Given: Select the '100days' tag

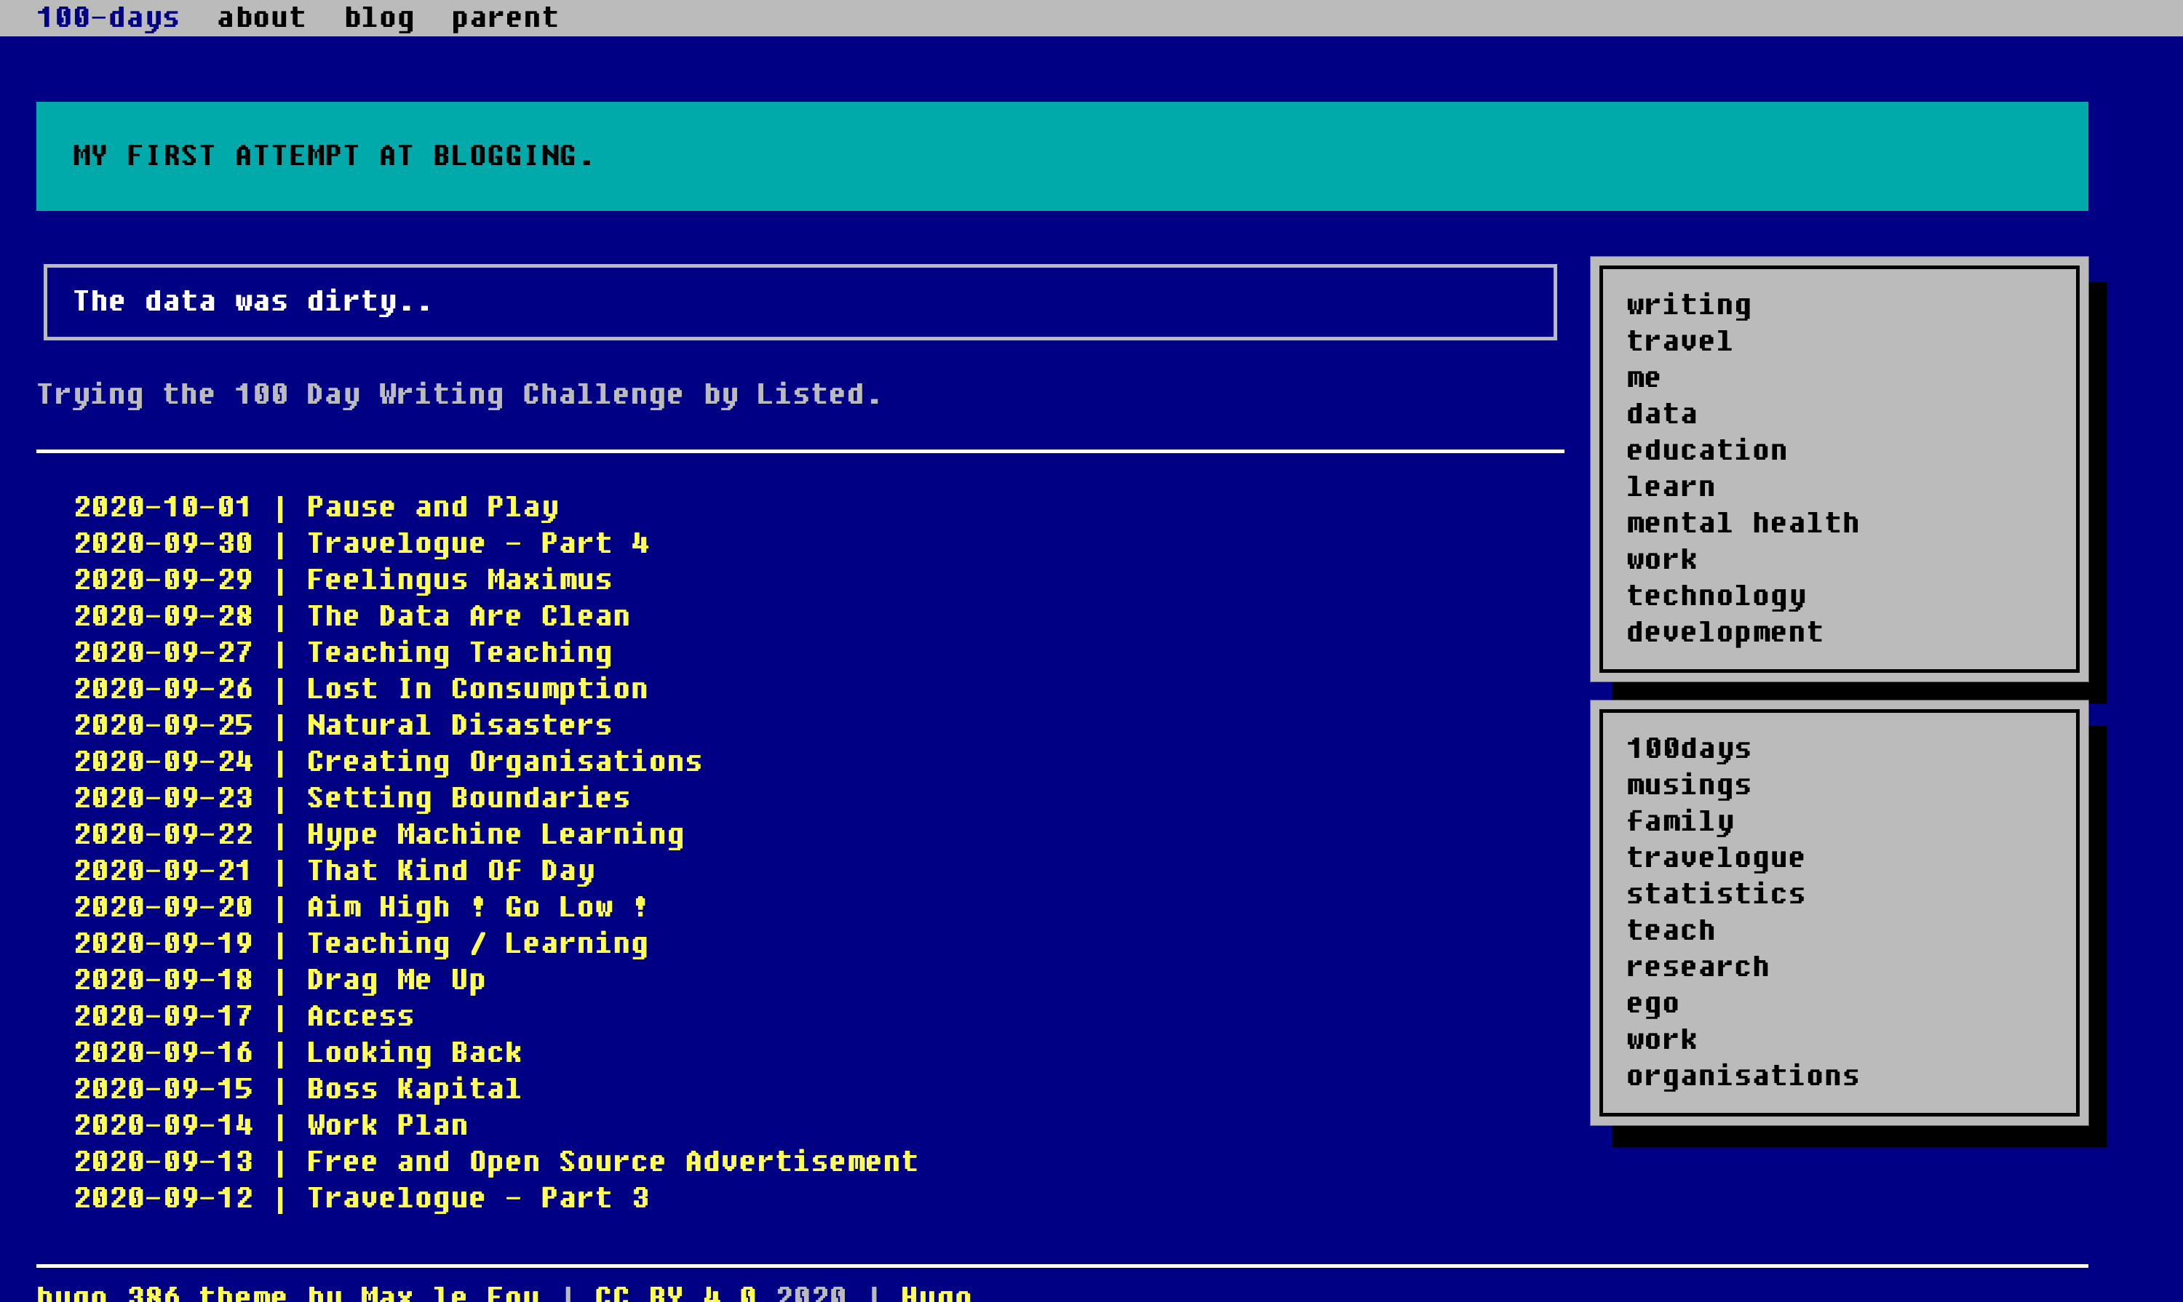Looking at the screenshot, I should (1688, 748).
